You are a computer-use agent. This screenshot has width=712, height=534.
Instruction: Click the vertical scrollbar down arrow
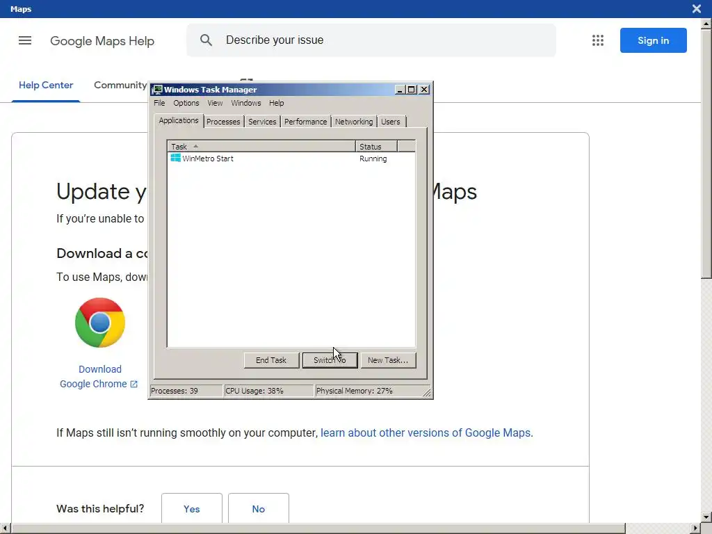tap(706, 517)
